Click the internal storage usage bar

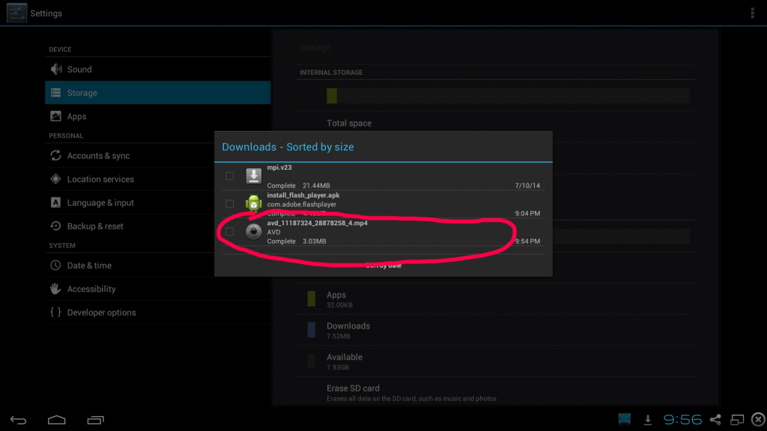pos(509,96)
